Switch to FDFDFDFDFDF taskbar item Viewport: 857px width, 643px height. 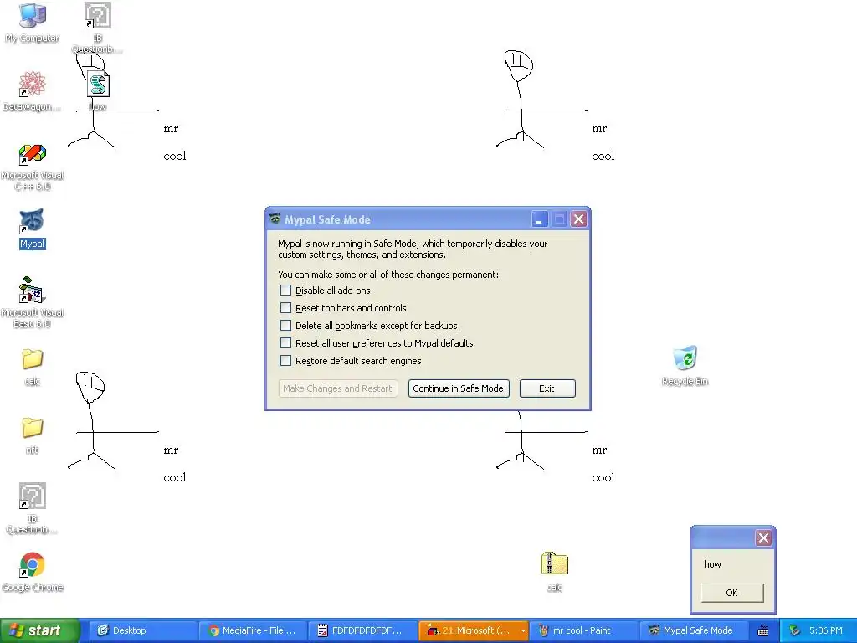click(362, 630)
